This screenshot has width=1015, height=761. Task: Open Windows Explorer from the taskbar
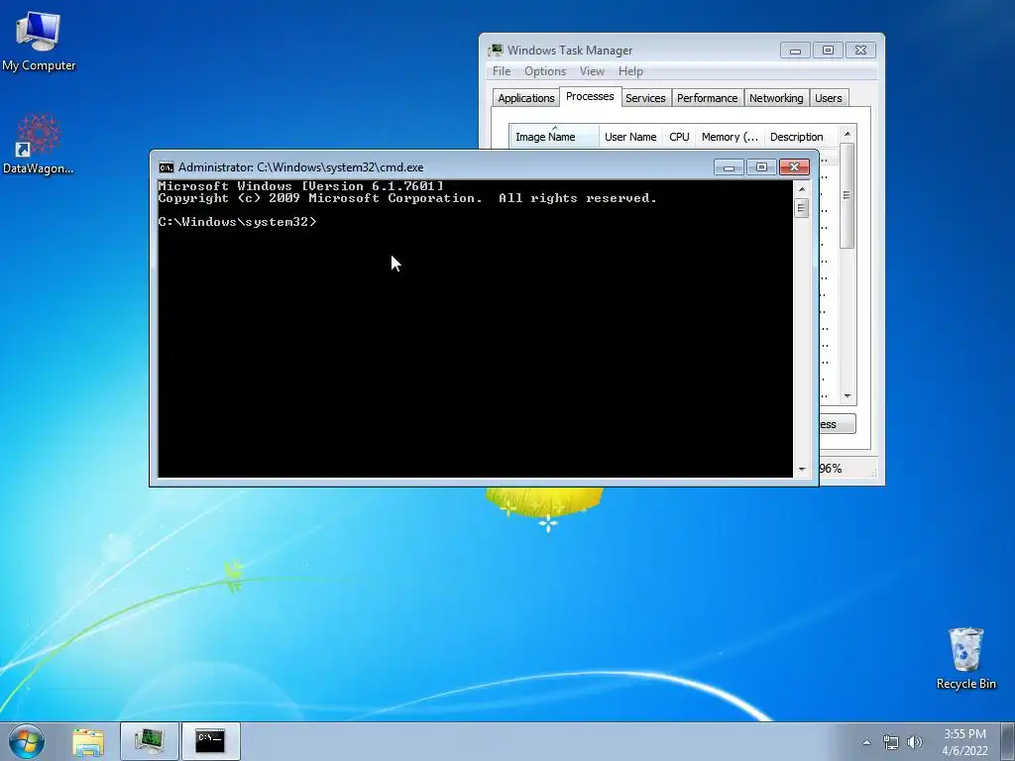pos(88,741)
